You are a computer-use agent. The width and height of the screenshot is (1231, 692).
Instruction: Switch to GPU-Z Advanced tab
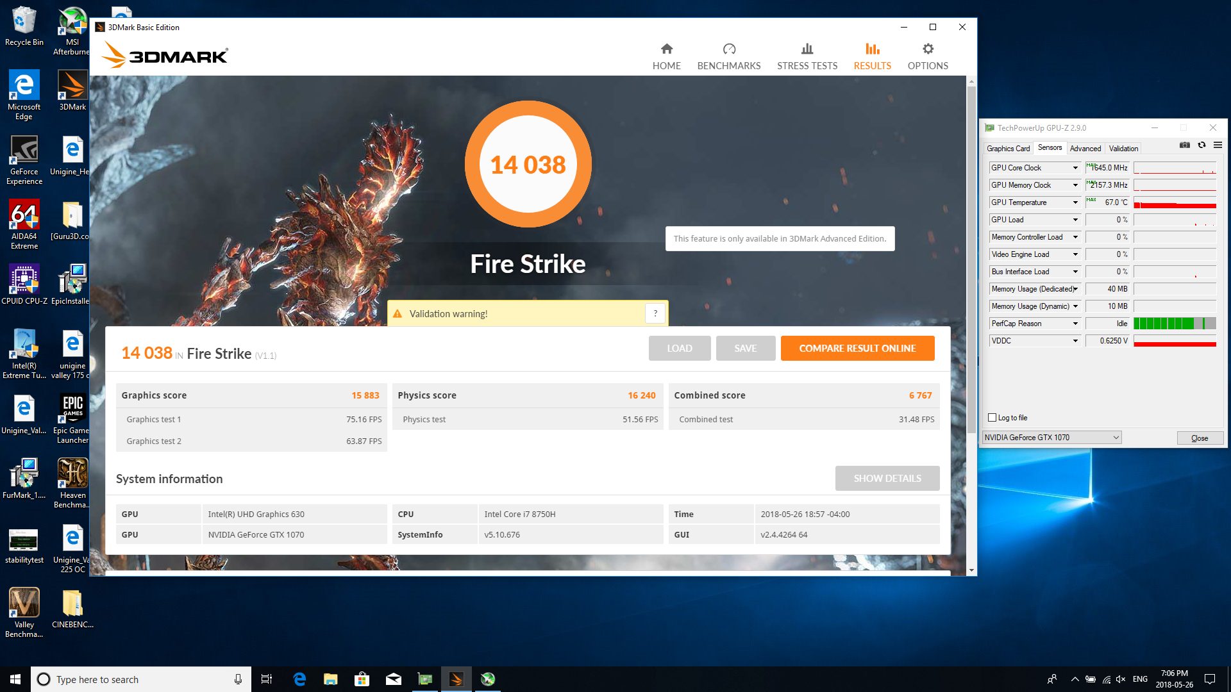(1085, 149)
